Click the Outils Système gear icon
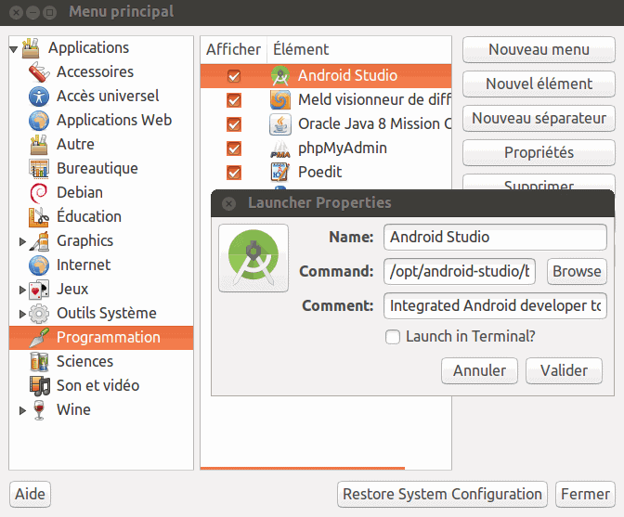The width and height of the screenshot is (624, 517). [x=39, y=314]
